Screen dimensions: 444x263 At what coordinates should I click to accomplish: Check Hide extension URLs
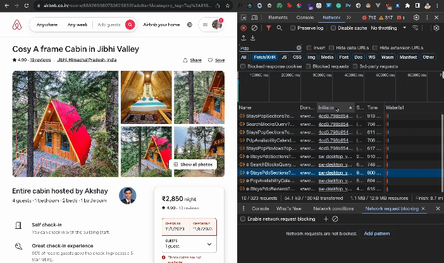pos(375,48)
